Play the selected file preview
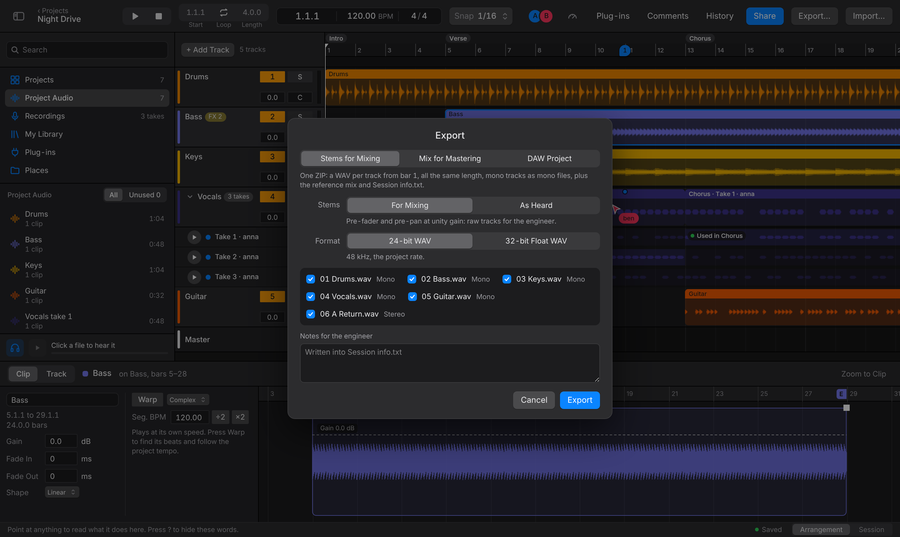900x537 pixels. pos(37,348)
